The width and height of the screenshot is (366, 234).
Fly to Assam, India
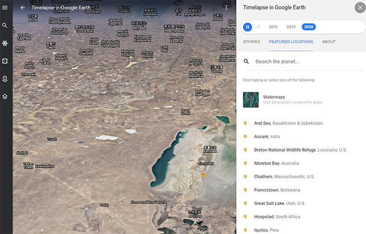pyautogui.click(x=267, y=137)
